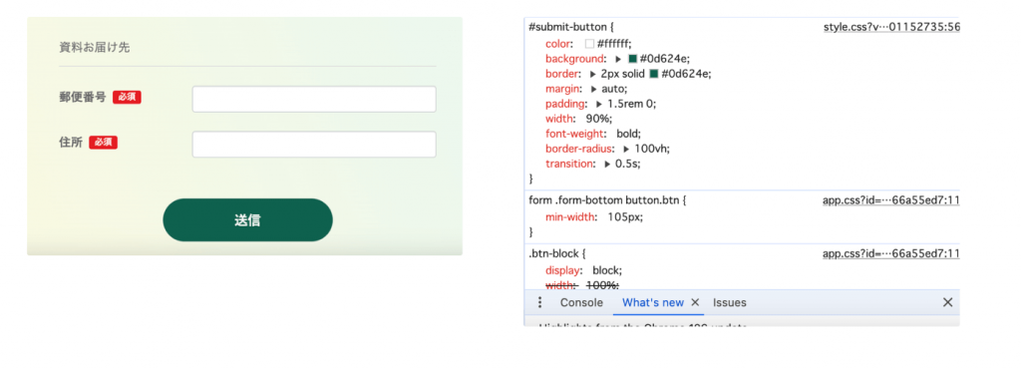This screenshot has width=1021, height=369.
Task: Expand the transition property triangle
Action: coord(607,164)
